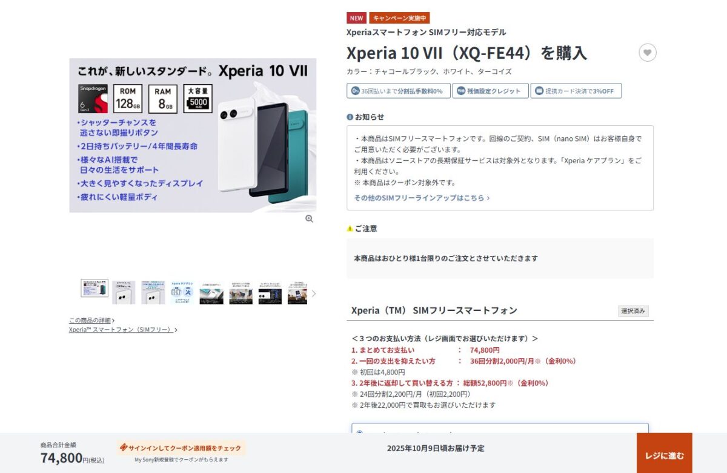The image size is (727, 473).
Task: Open その他のSIMフリーラインアップはこちら link
Action: (x=422, y=198)
